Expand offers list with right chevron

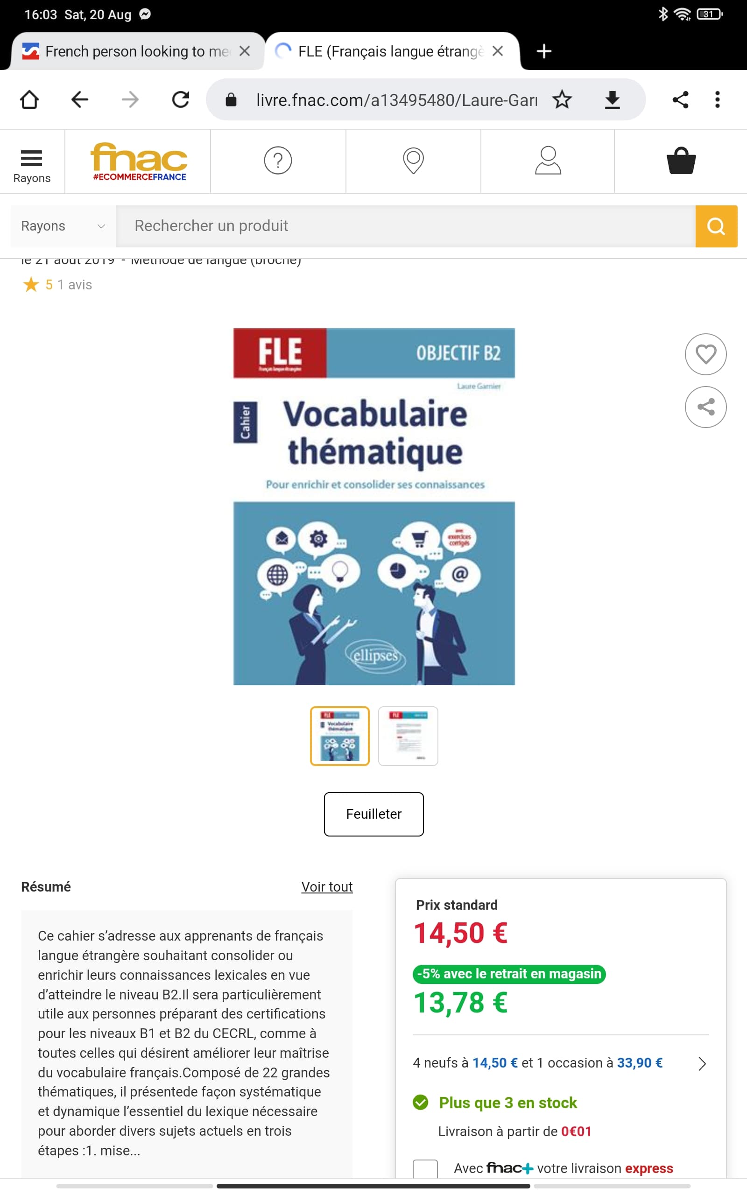click(x=702, y=1063)
